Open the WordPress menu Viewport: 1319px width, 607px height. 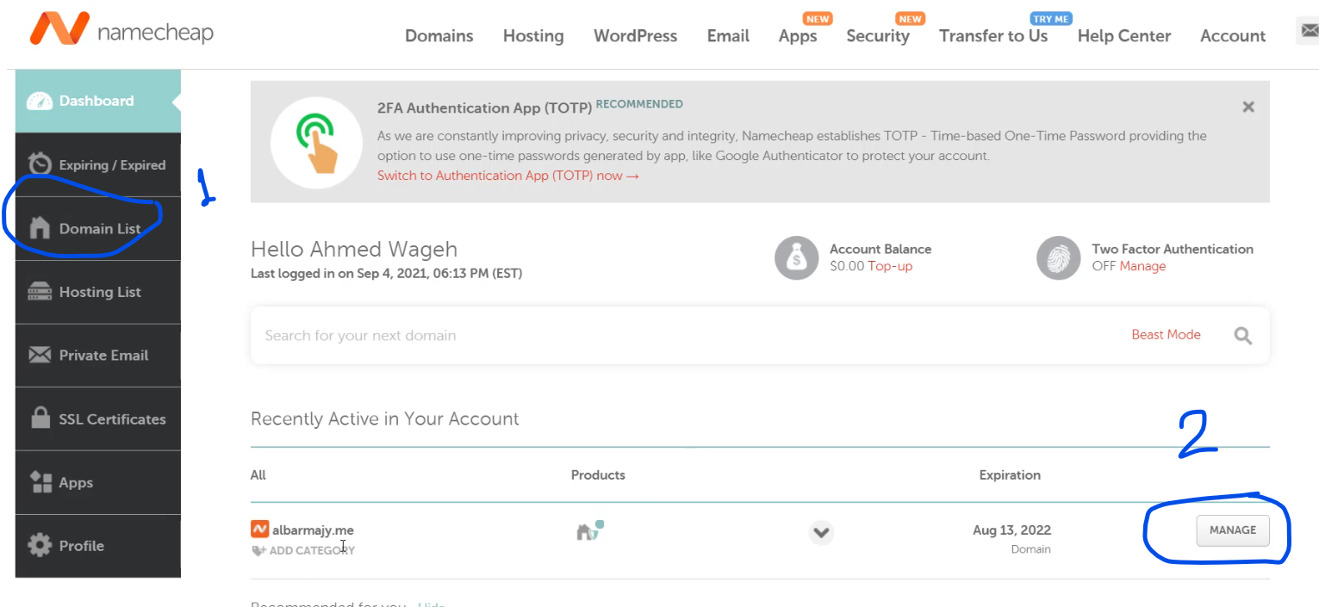[x=636, y=36]
